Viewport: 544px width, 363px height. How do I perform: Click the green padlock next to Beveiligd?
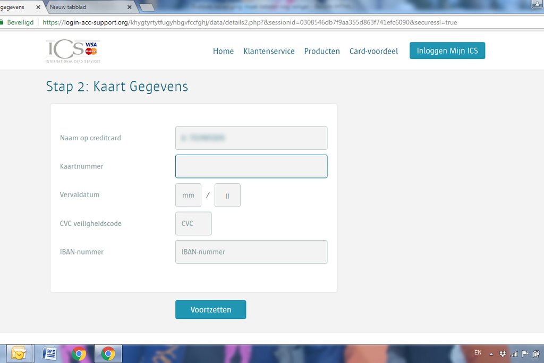(x=2, y=23)
